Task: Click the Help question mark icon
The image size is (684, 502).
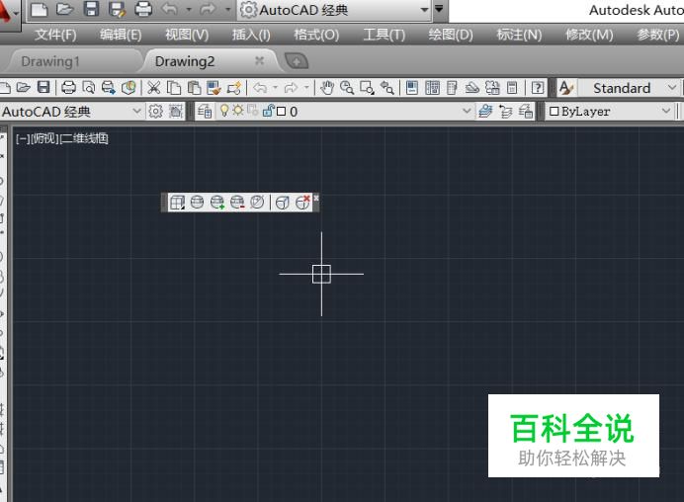Action: click(x=538, y=88)
